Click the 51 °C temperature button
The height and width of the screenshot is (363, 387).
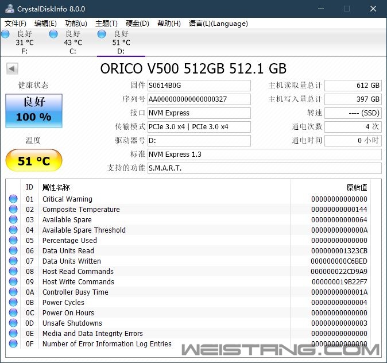34,160
